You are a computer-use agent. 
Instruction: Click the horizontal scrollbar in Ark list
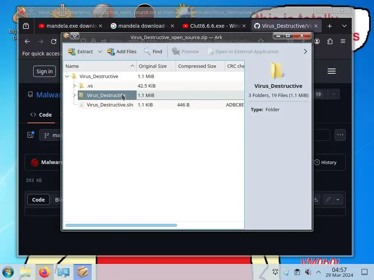[121, 225]
